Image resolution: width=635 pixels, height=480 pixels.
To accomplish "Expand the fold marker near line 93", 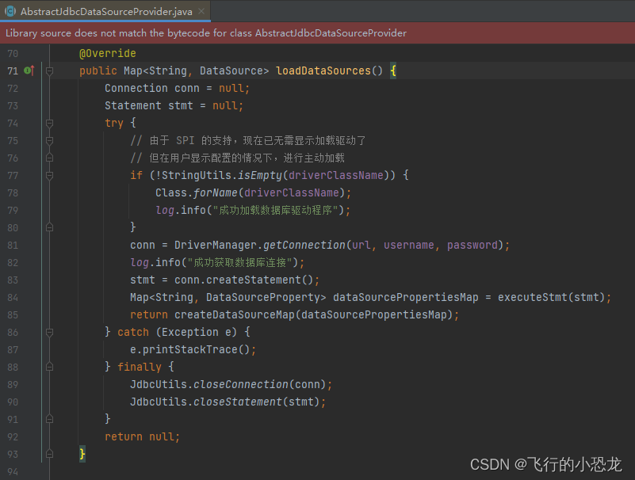I will click(x=49, y=454).
